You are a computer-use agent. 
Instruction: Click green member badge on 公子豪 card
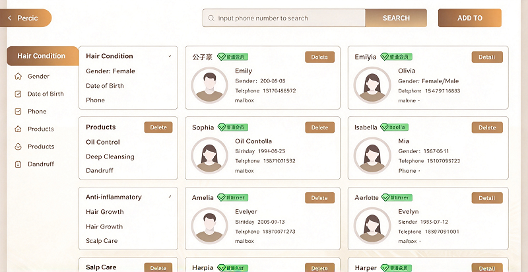point(232,57)
